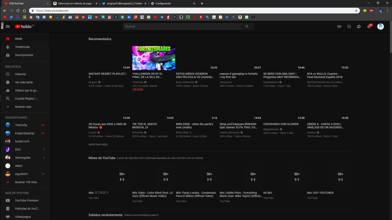Switch to the sergiopr0 Twitter tab
392x220 pixels.
(x=124, y=3)
